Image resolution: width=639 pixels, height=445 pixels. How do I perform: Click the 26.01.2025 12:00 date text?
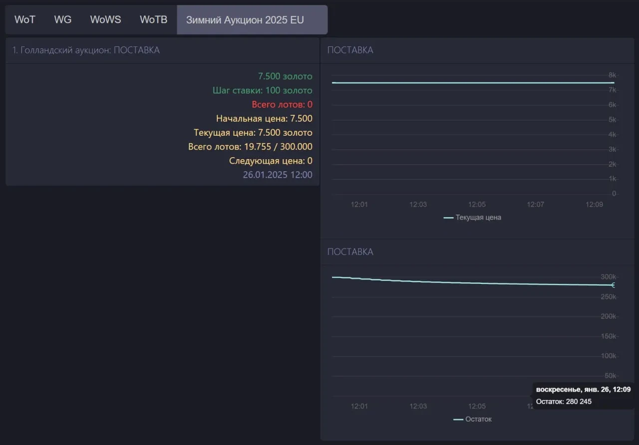[277, 175]
